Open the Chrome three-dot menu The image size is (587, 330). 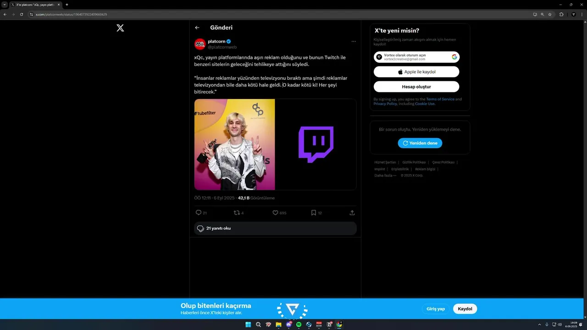[581, 14]
